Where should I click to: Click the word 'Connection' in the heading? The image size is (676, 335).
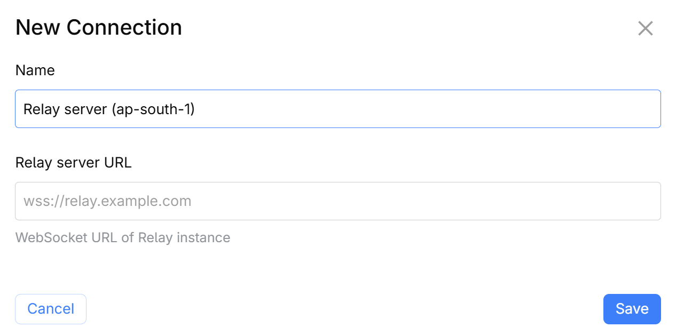[124, 27]
